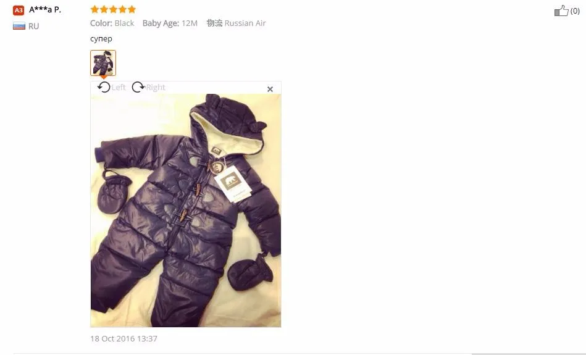Close the enlarged review photo
586x355 pixels.
tap(270, 90)
